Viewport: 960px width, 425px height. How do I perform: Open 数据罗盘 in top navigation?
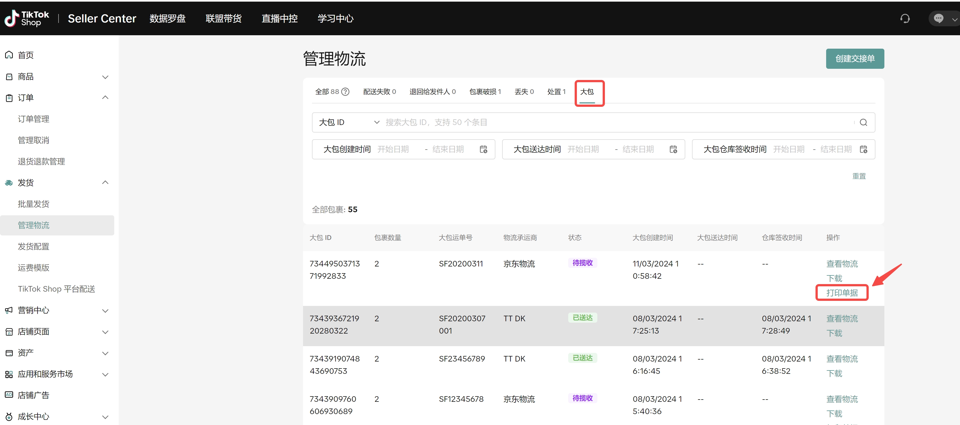(167, 18)
